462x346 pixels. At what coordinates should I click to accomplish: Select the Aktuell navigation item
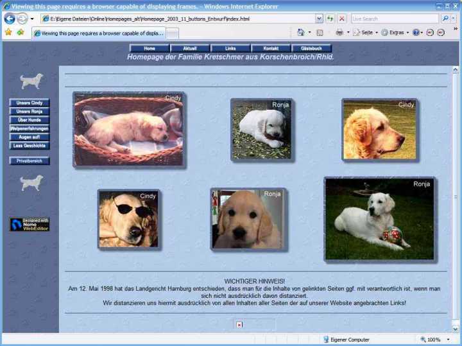[x=189, y=48]
